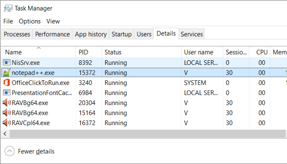Click the SYSTEM user name cell

(195, 83)
